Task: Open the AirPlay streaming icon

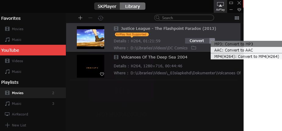Action: (x=220, y=6)
